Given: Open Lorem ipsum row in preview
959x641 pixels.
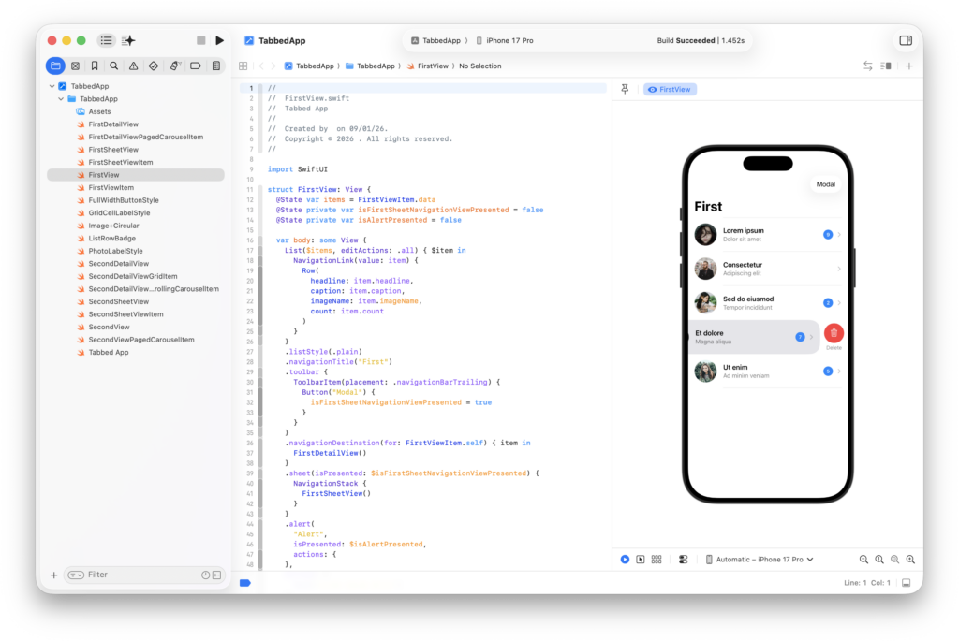Looking at the screenshot, I should [x=759, y=234].
